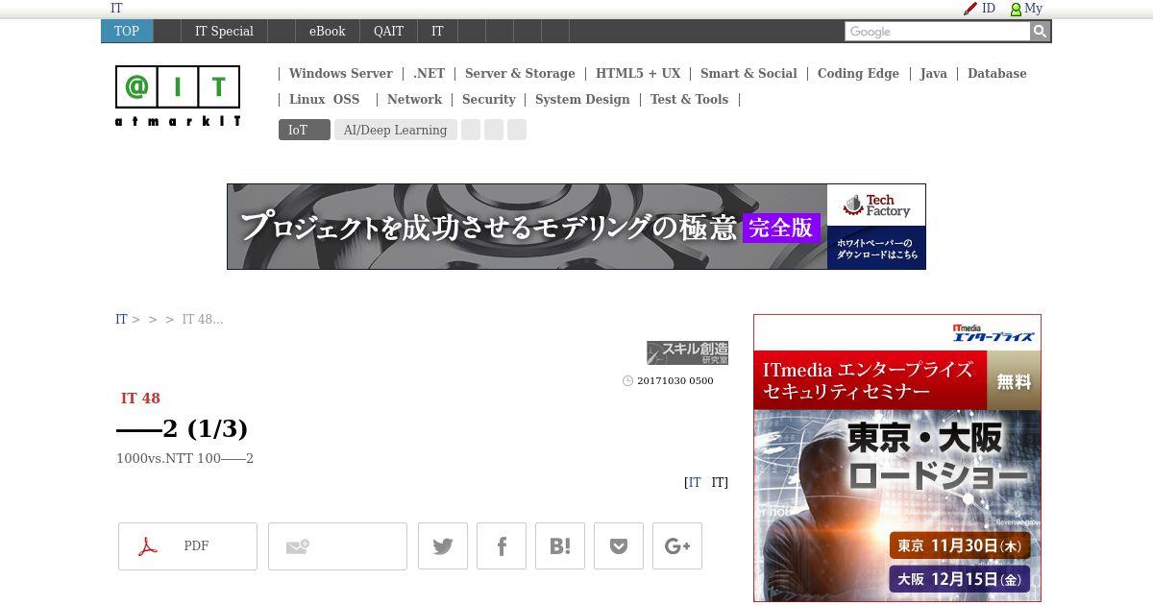Bookmark with Hatena B! icon

pyautogui.click(x=560, y=546)
